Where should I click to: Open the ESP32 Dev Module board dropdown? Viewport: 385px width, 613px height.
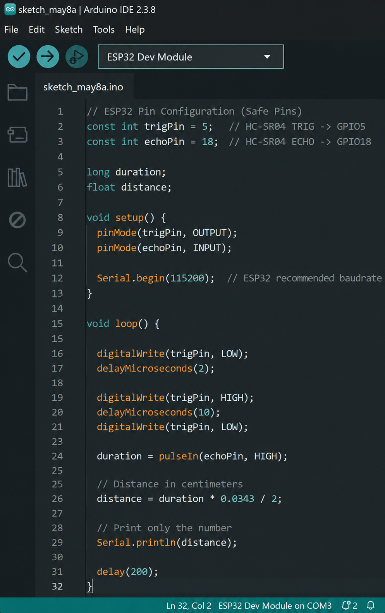[x=191, y=57]
